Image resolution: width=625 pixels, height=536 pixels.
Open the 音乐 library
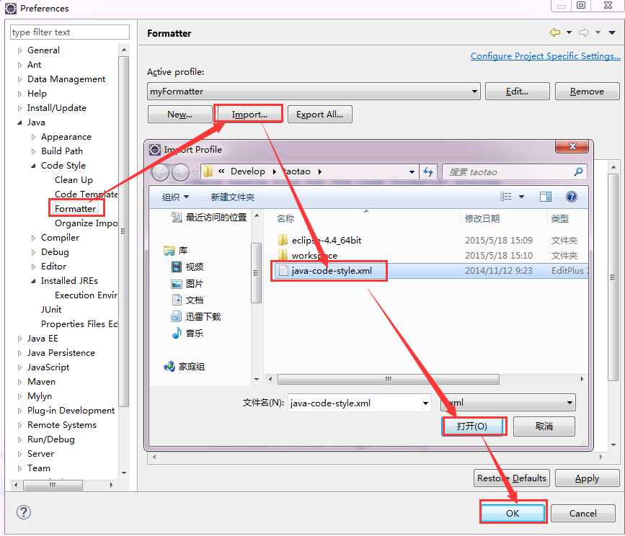(x=187, y=333)
